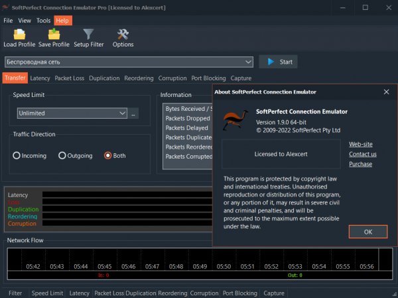Click Capture in the status bar
Viewport: 398px width, 298px height.
click(273, 293)
